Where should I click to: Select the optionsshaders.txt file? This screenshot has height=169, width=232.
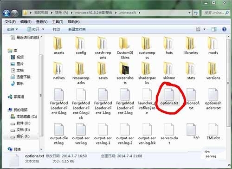click(x=213, y=99)
